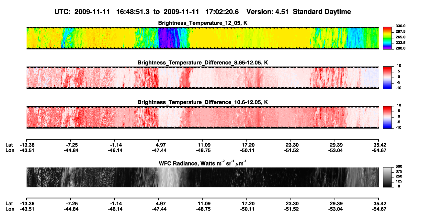
Task: Click longitude '-53.04' above the WFC panel
Action: pos(336,150)
